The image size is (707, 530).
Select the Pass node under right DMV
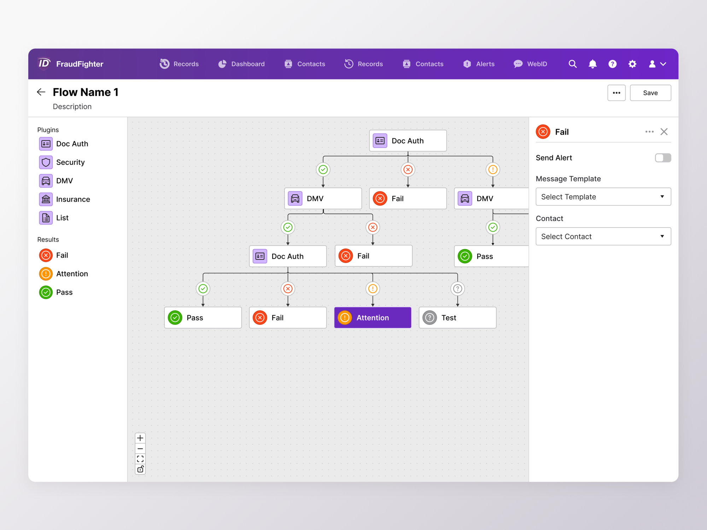pyautogui.click(x=491, y=256)
